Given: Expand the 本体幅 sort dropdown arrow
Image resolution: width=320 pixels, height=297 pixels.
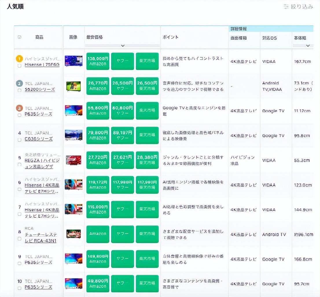Looking at the screenshot, I should click(x=308, y=46).
